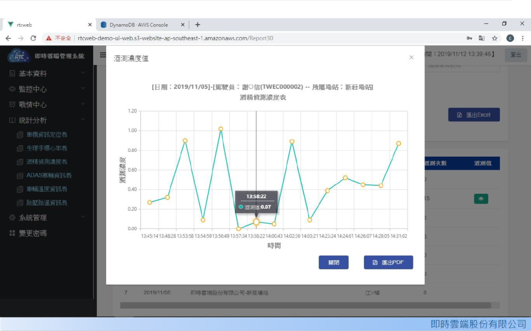This screenshot has width=531, height=331.
Task: Click the saved password key icon
Action: click(469, 38)
